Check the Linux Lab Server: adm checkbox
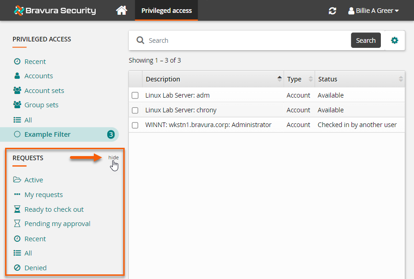The width and height of the screenshot is (414, 279). pos(135,95)
